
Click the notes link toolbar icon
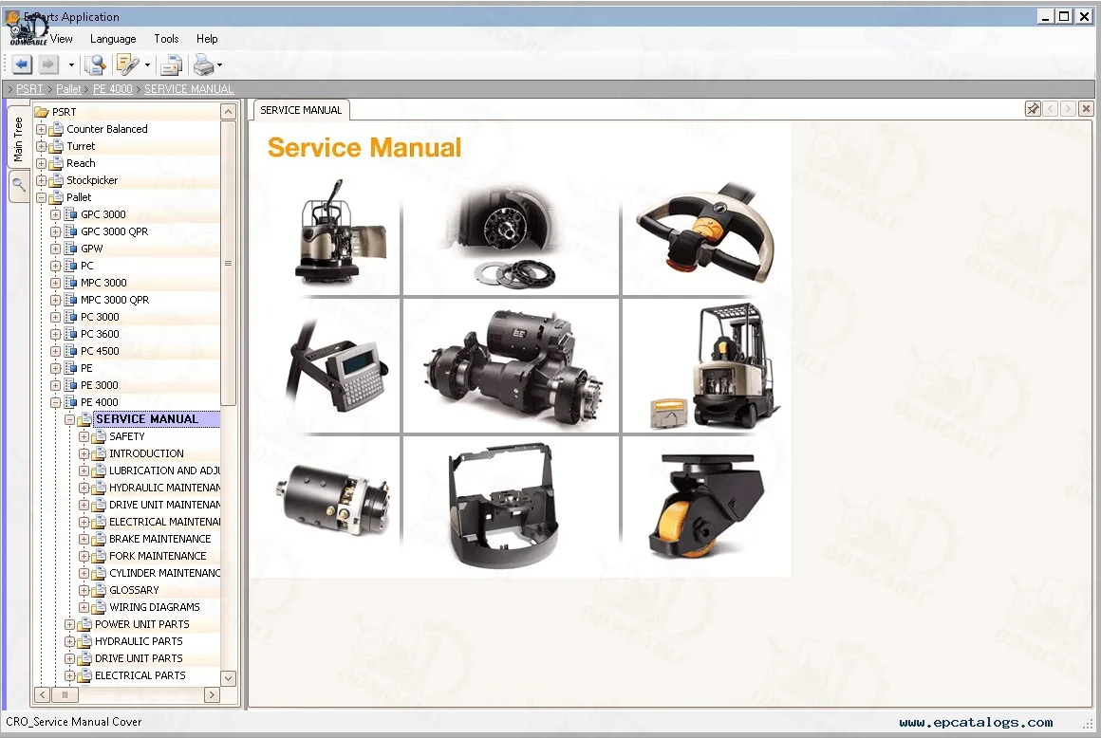tap(125, 65)
